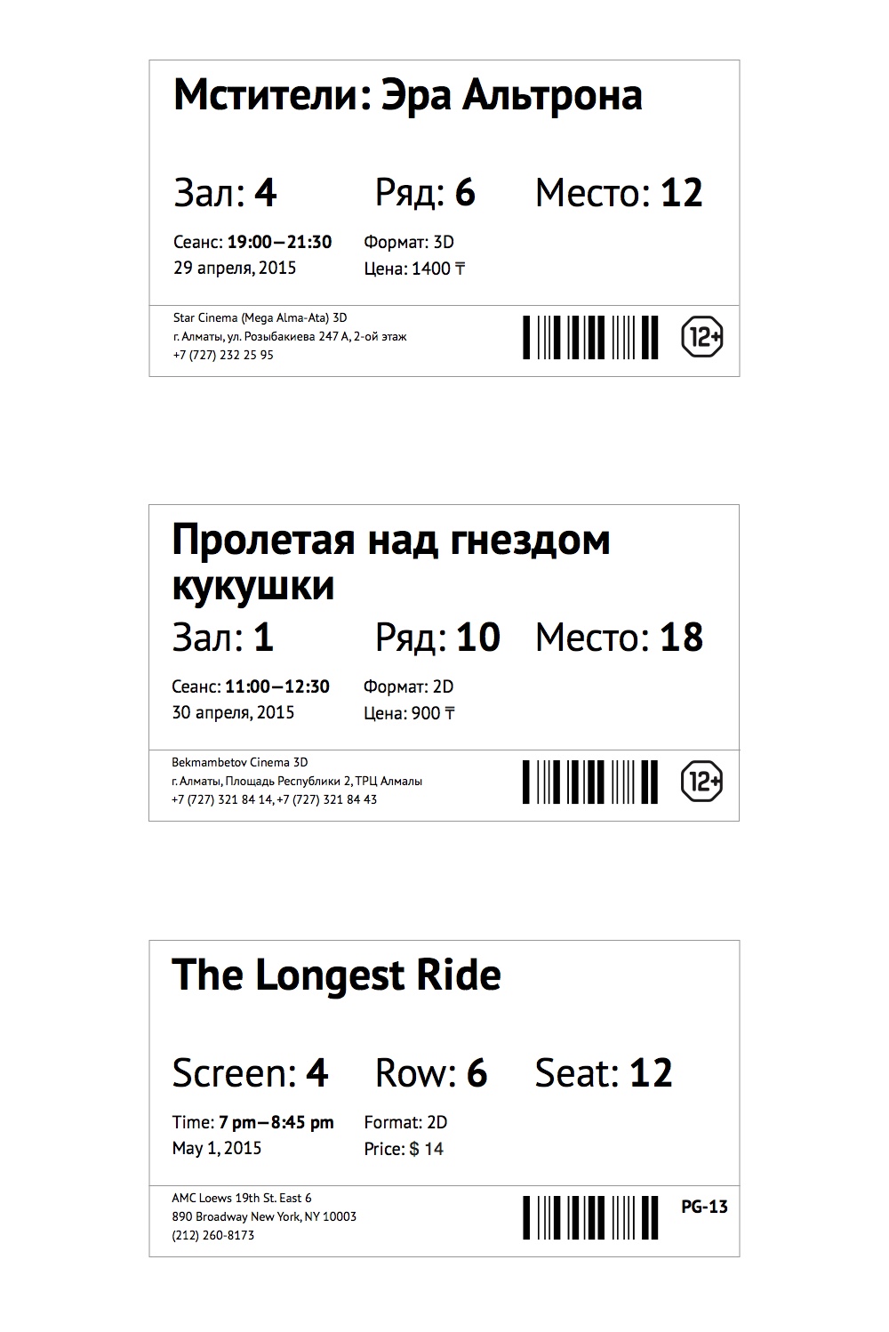Click the price 1400 ₸ text
Viewport: 889px width, 1332px height.
coord(438,269)
